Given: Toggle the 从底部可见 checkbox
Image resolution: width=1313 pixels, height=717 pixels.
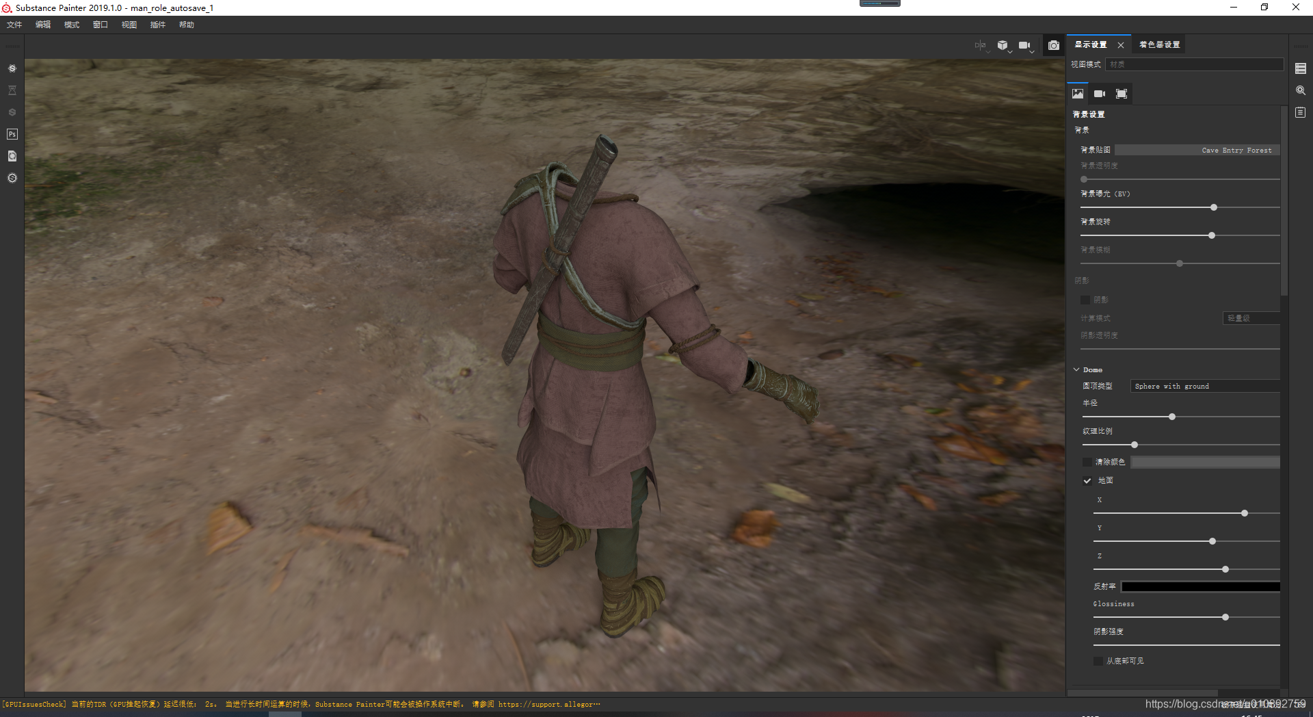Looking at the screenshot, I should (1098, 661).
